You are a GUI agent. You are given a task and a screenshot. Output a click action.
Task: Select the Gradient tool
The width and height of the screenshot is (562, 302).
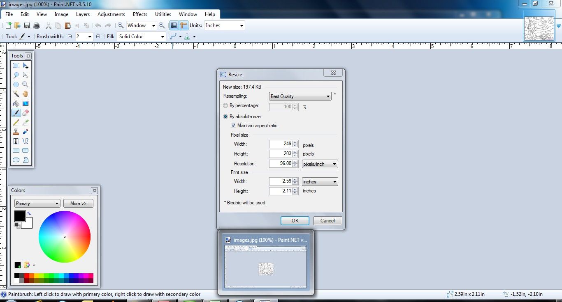click(26, 103)
